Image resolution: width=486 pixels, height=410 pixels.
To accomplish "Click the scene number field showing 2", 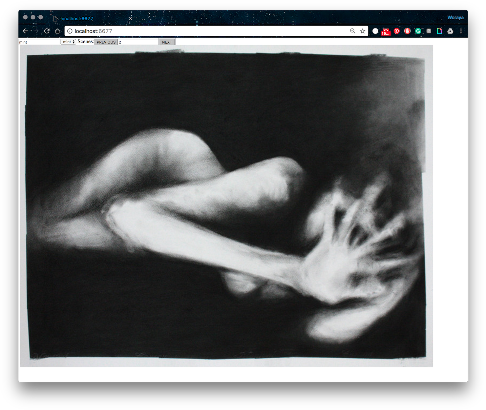I will pyautogui.click(x=138, y=42).
